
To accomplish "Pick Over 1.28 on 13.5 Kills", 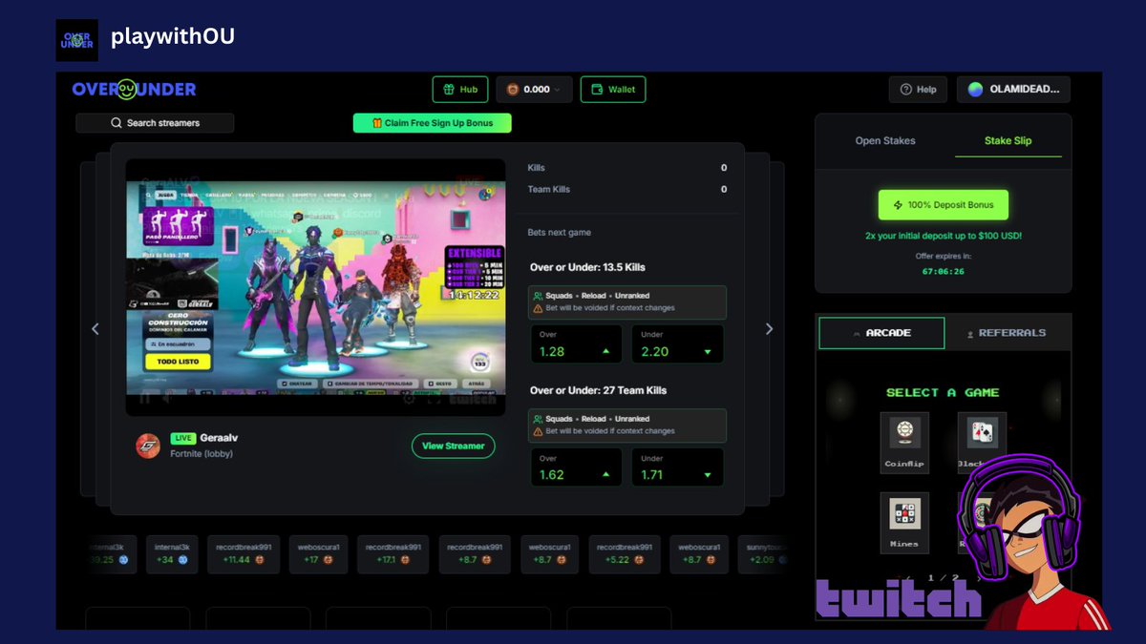I will 576,343.
